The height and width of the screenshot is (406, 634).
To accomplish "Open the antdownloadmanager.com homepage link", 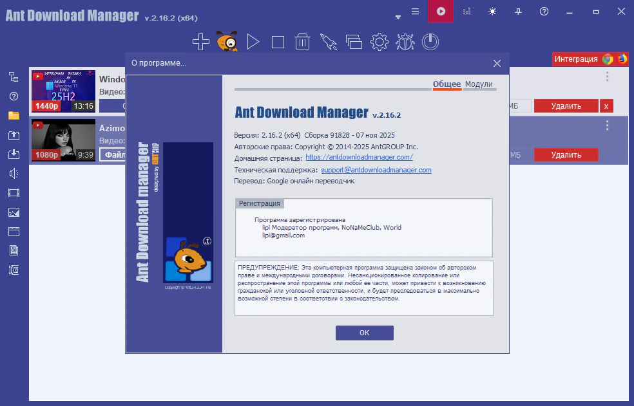I will point(359,157).
